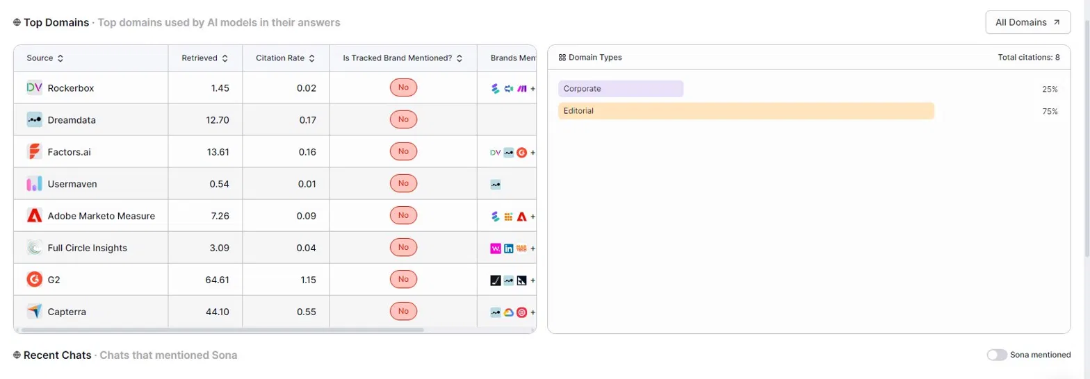Click the 3.09 retrieved value
The width and height of the screenshot is (1090, 379).
220,248
